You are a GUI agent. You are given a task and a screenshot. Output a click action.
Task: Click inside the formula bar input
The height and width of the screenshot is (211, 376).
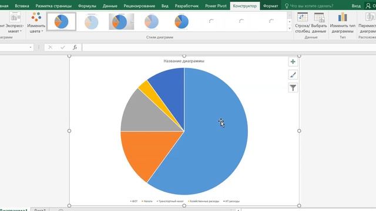pos(229,47)
